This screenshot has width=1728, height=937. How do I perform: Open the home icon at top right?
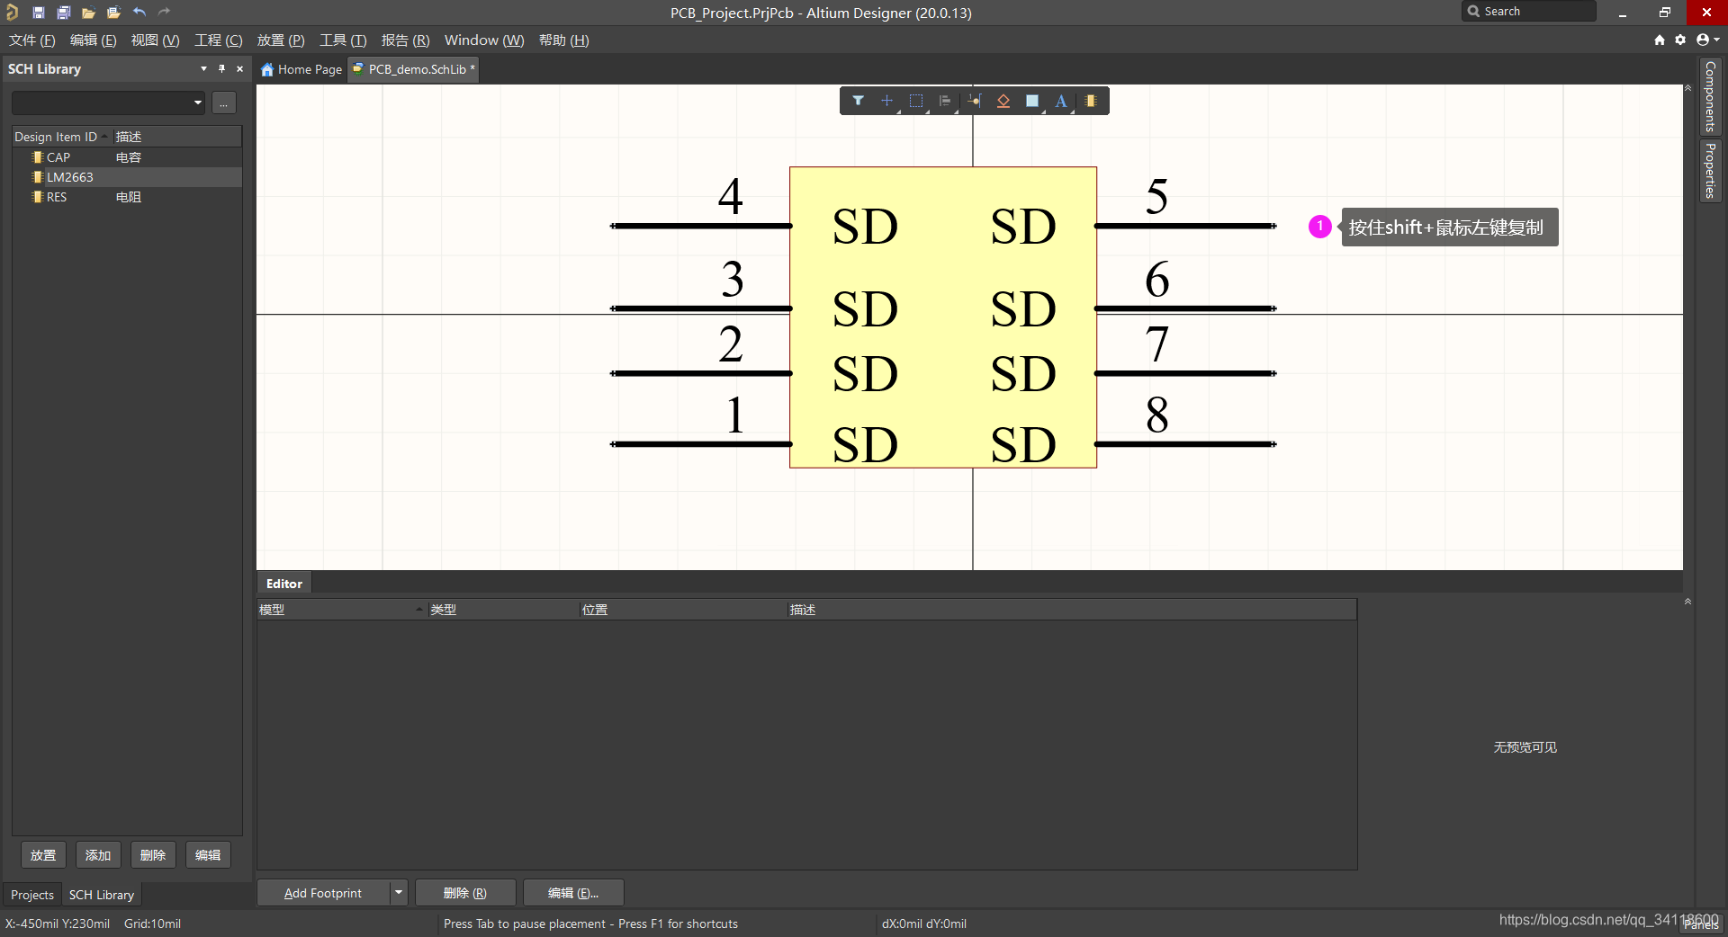click(x=1659, y=40)
